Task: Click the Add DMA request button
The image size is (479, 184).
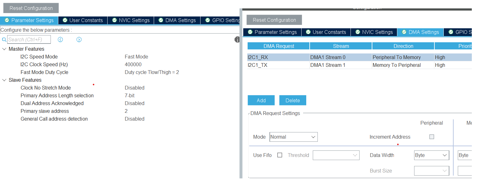Action: click(261, 100)
